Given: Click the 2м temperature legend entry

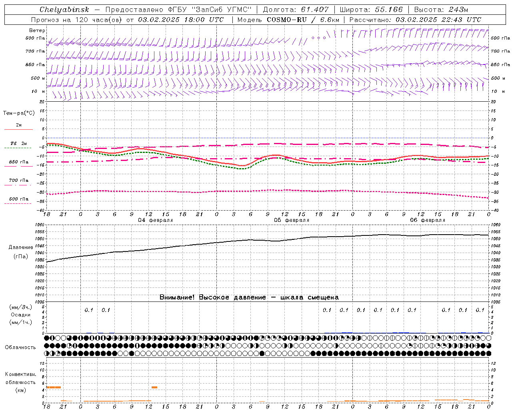Looking at the screenshot, I should (19, 125).
